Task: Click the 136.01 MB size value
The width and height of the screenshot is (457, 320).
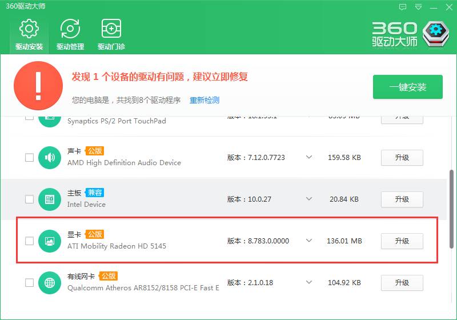Action: pos(344,241)
